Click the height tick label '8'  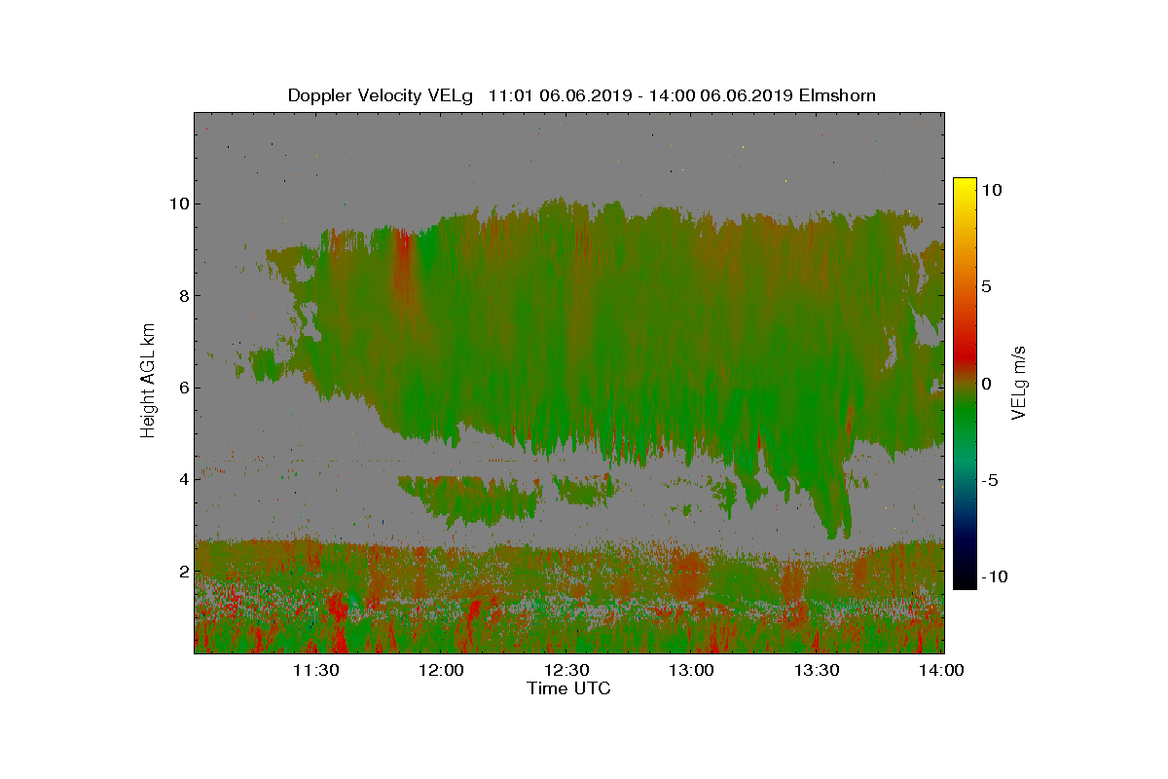click(x=182, y=295)
